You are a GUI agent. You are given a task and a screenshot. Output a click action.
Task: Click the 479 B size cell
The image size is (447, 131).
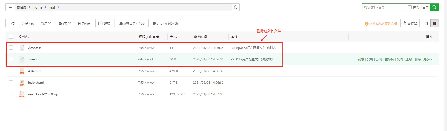(x=174, y=71)
